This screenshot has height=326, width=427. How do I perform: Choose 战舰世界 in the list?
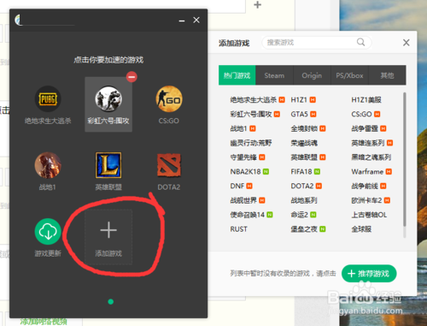click(x=243, y=200)
